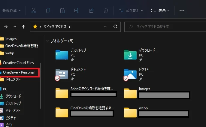Click the webp folder icon in main pane

coord(130,112)
